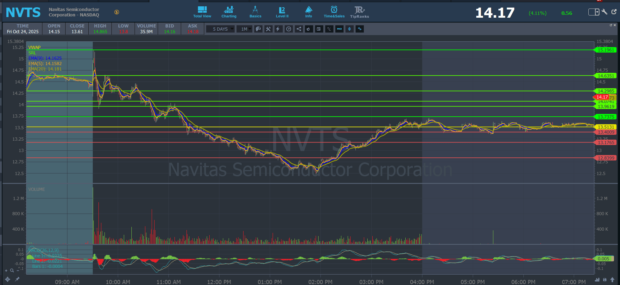
Task: Click the small chart icon left of the save icon
Action: [x=597, y=280]
